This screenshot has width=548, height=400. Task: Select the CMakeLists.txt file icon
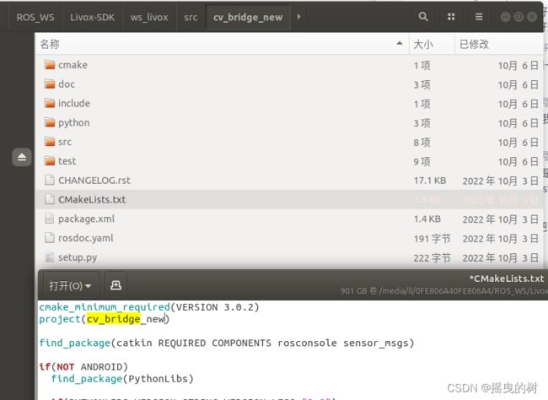(50, 199)
